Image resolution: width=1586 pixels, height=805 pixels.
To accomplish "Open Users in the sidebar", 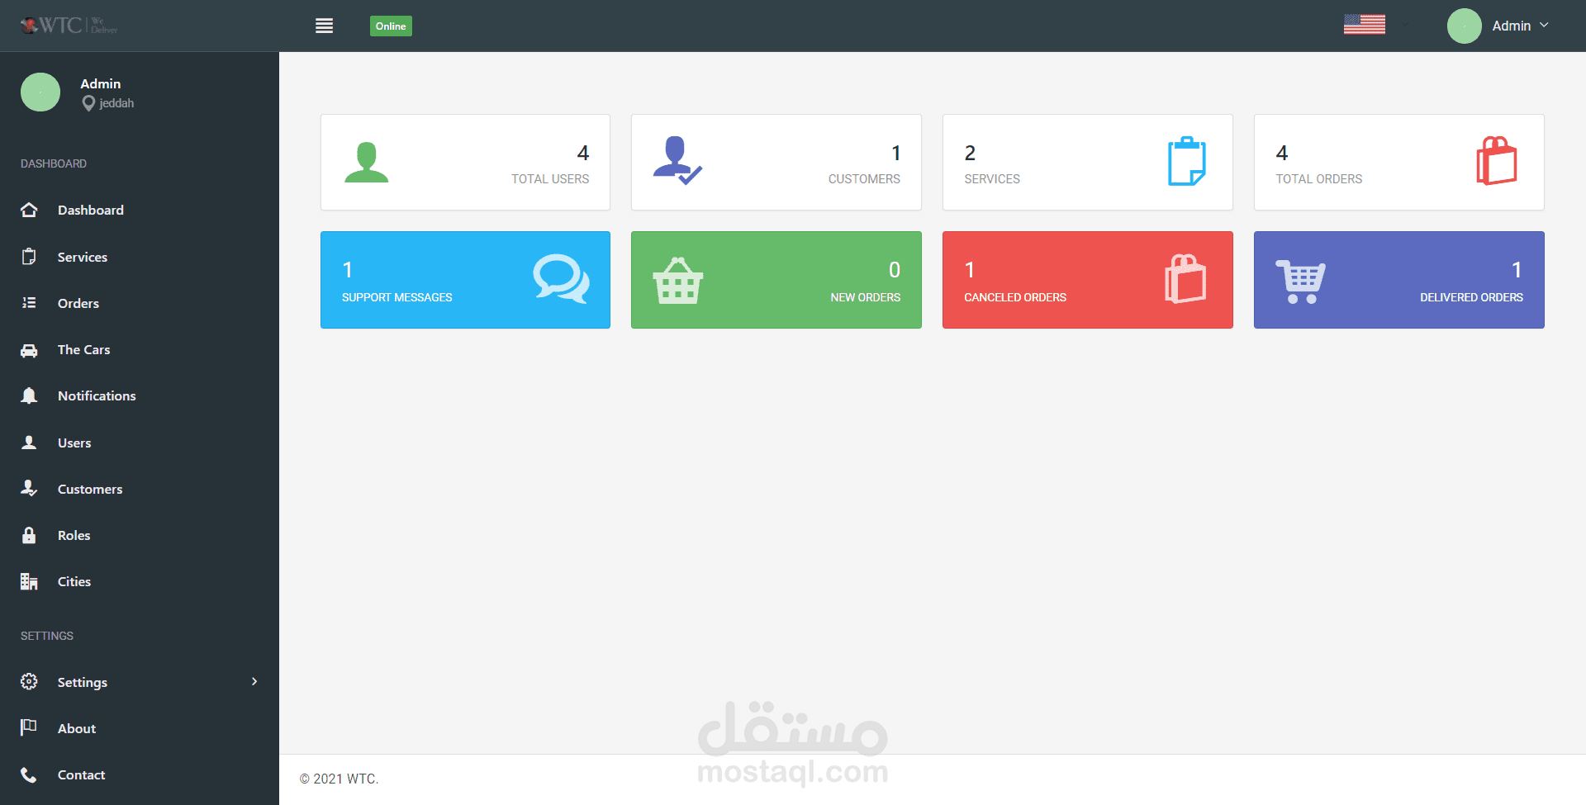I will point(74,443).
